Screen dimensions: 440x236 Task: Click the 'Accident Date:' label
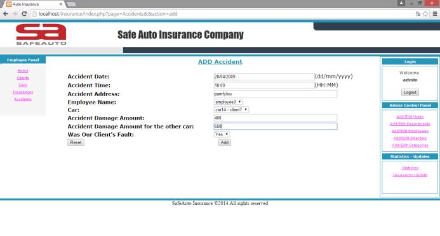tap(89, 77)
